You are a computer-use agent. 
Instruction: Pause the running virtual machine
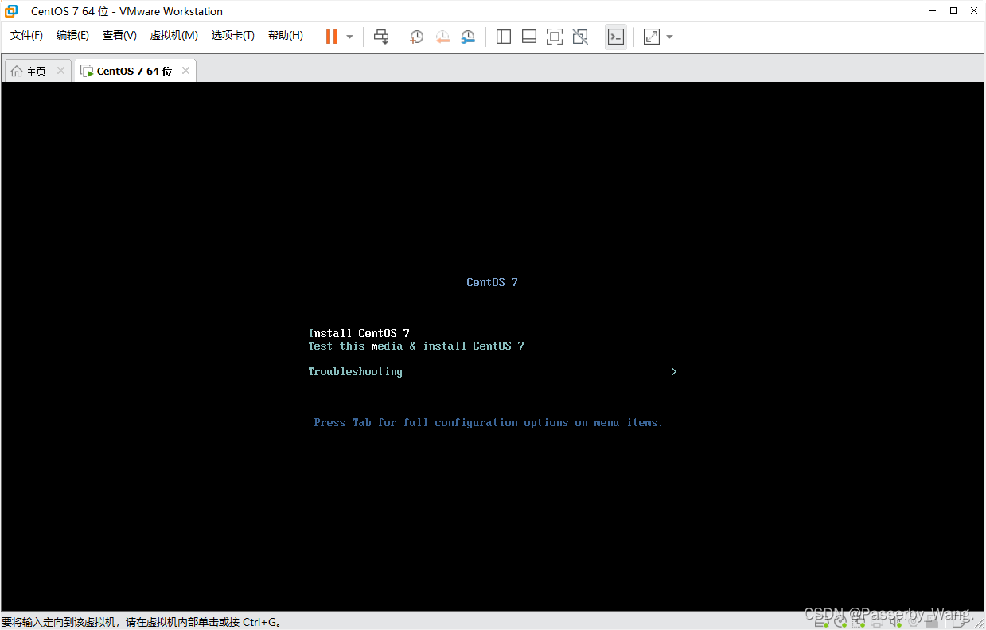[332, 37]
